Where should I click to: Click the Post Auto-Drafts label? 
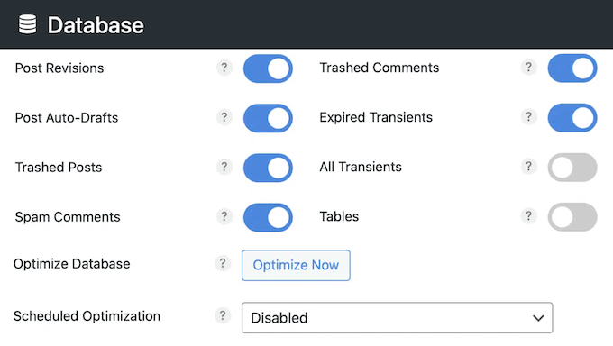point(67,118)
